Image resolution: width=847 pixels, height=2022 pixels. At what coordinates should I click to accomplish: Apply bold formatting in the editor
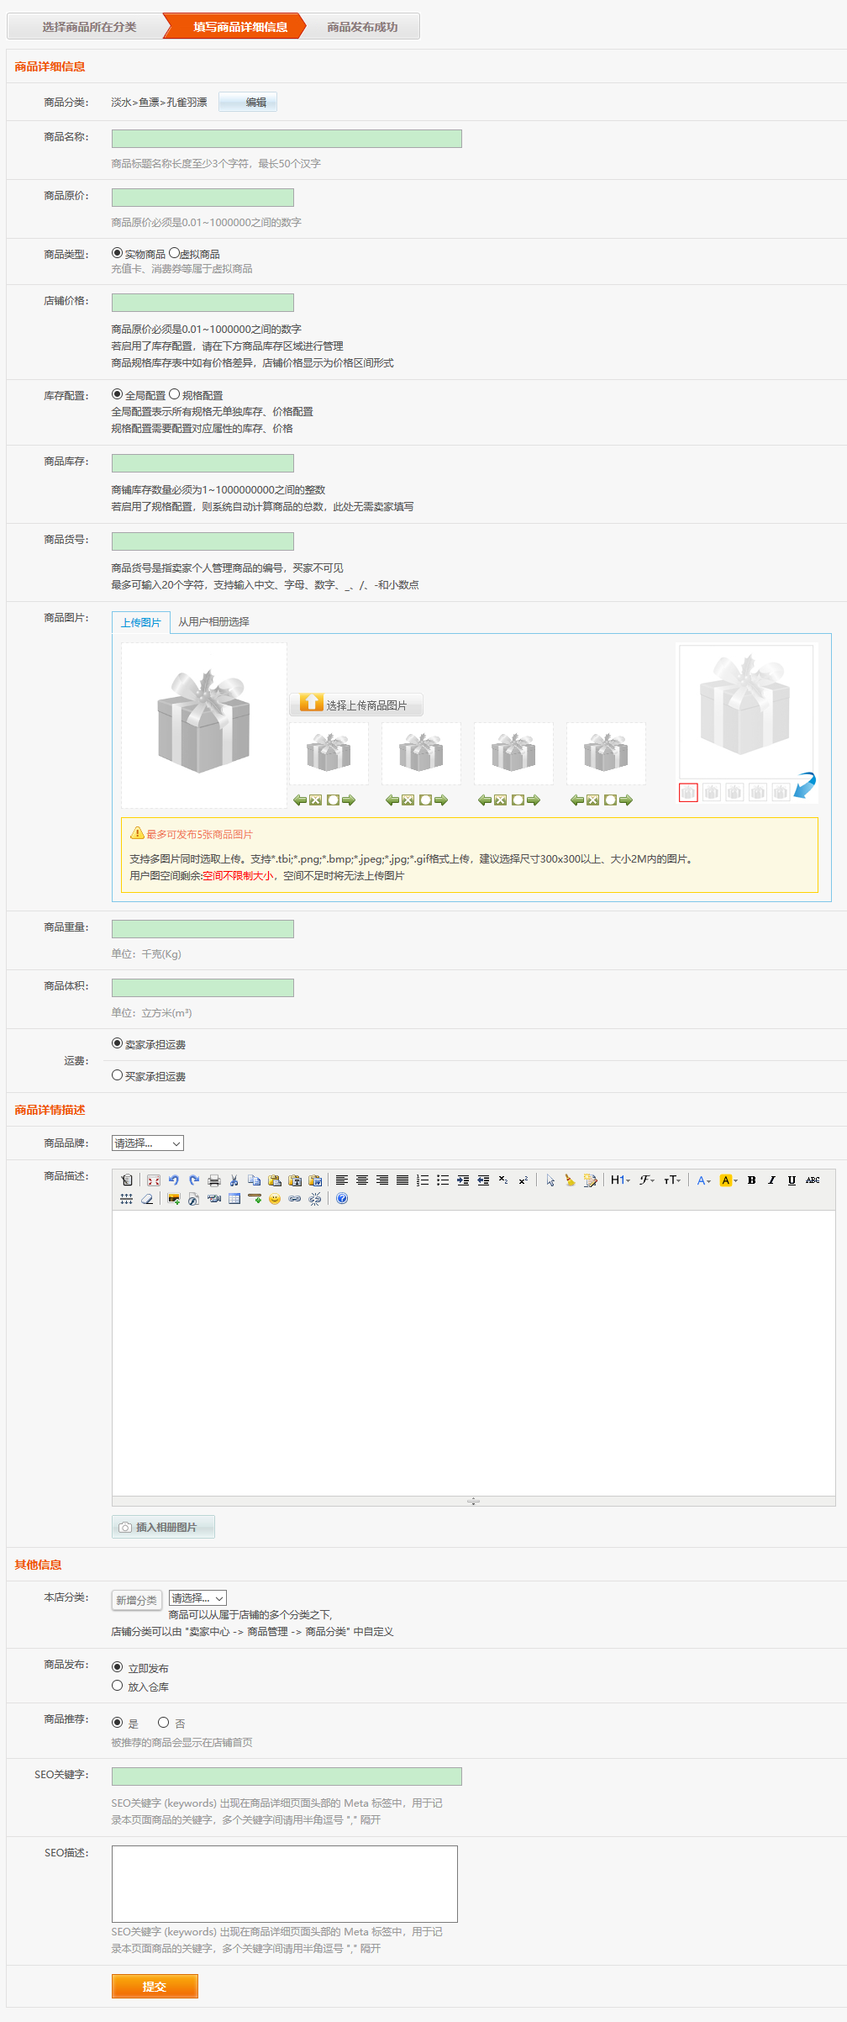tap(751, 1180)
